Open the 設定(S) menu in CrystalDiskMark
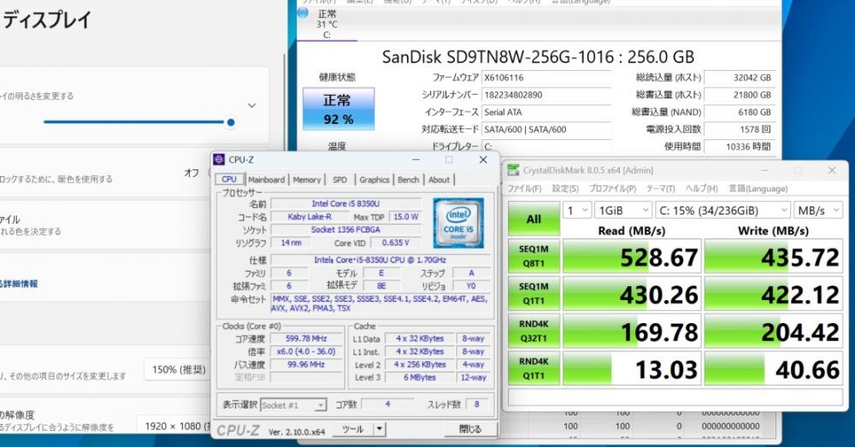This screenshot has width=855, height=447. click(565, 189)
